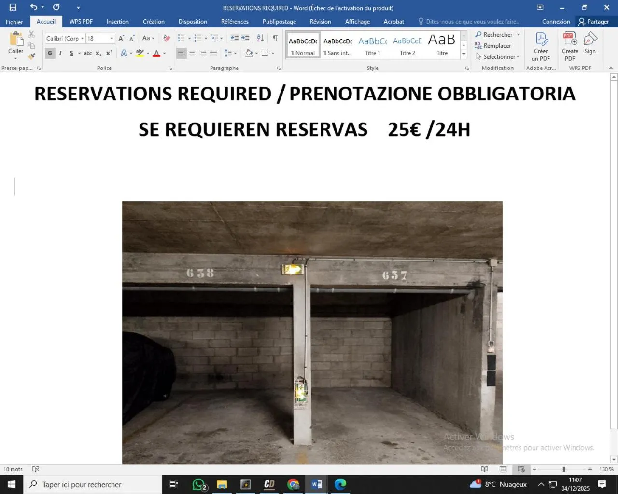
Task: Click the Partager share button
Action: [593, 22]
